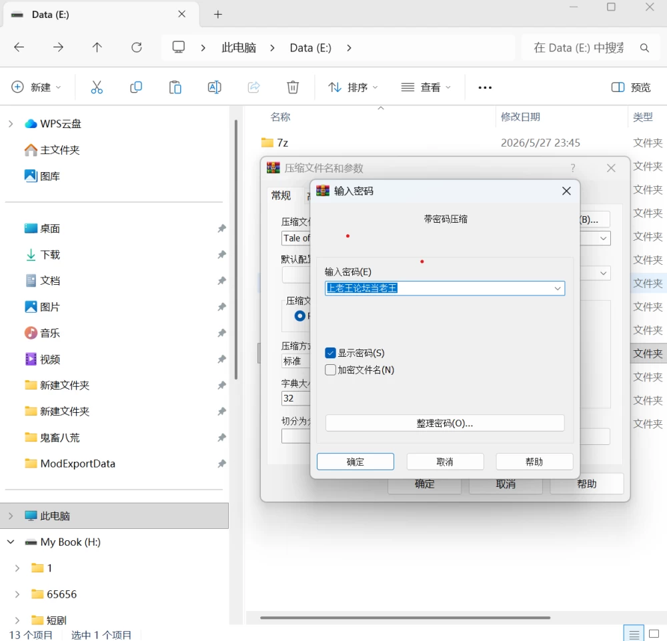Click the Paste clipboard icon
The image size is (667, 641).
click(x=175, y=87)
